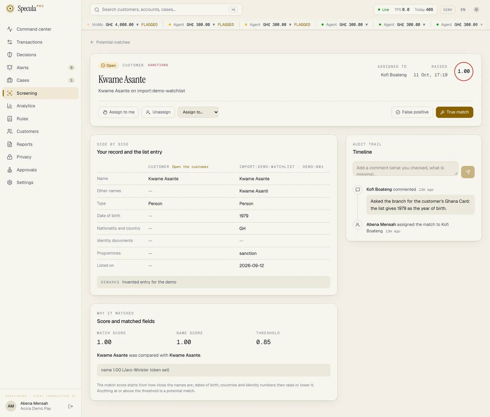
Task: Click the AM user avatar
Action: pos(11,406)
